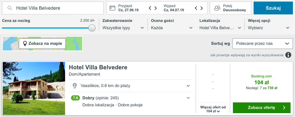Click the Jak prowizje wpływają text
This screenshot has width=295, height=117.
[247, 55]
